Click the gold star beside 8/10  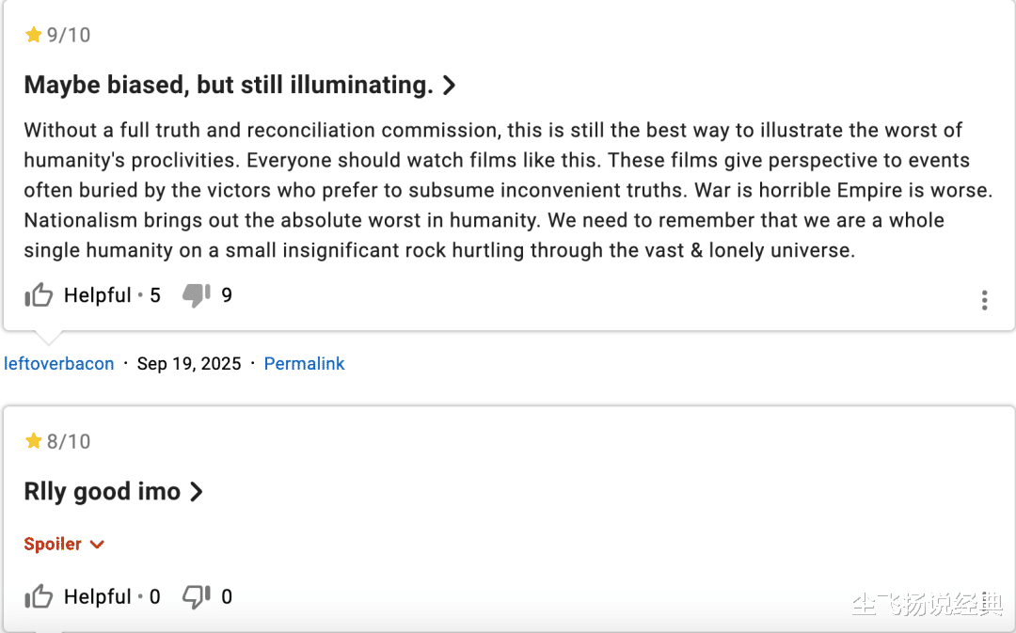[x=34, y=441]
